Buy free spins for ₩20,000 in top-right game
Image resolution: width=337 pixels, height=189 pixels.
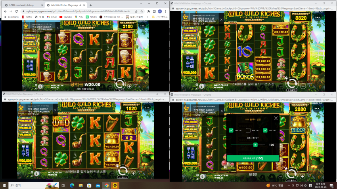[x=190, y=65]
